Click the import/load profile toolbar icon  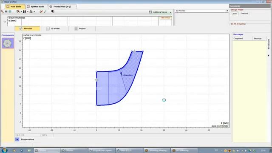[x=18, y=11]
